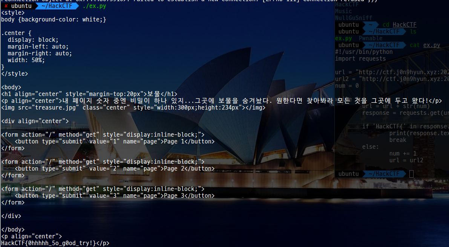
Task: Click the 'import requests' line
Action: pos(360,59)
